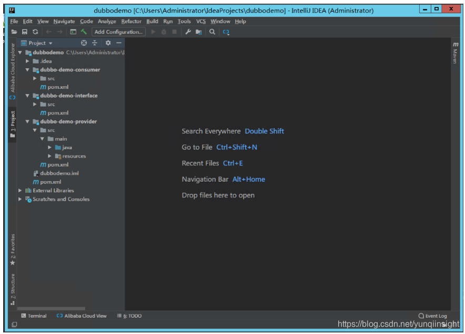The width and height of the screenshot is (465, 334).
Task: Open the File menu
Action: click(x=14, y=22)
